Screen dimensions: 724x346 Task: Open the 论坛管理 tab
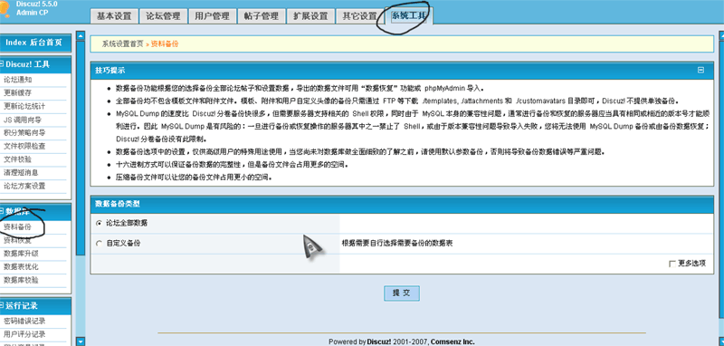click(163, 16)
